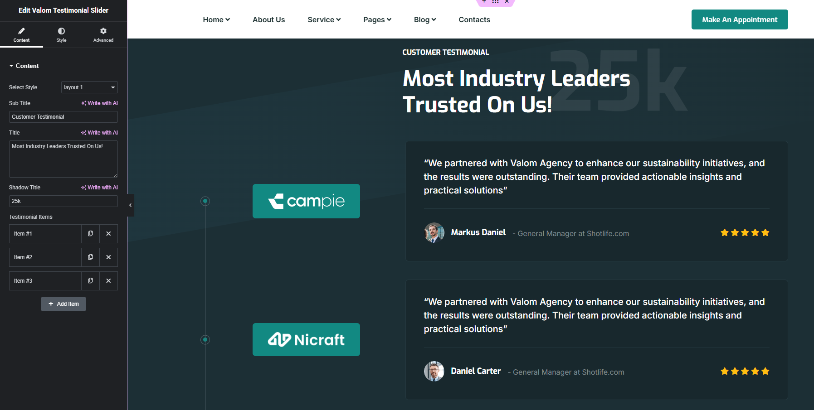
Task: Open the Pages navigation dropdown
Action: [x=377, y=20]
